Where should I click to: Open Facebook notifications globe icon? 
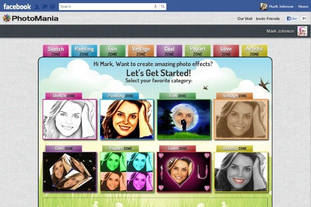pos(52,7)
